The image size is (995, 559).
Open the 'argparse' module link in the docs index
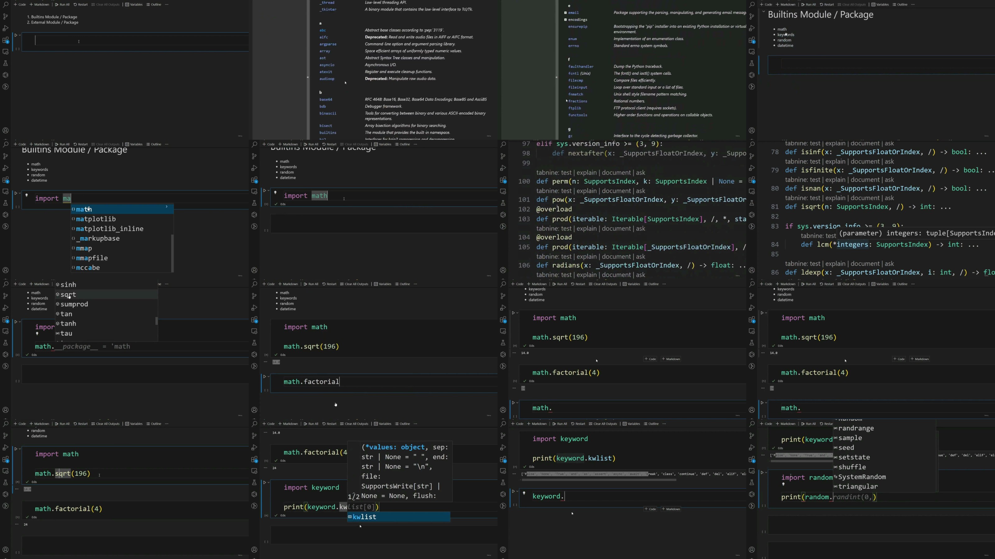coord(327,44)
